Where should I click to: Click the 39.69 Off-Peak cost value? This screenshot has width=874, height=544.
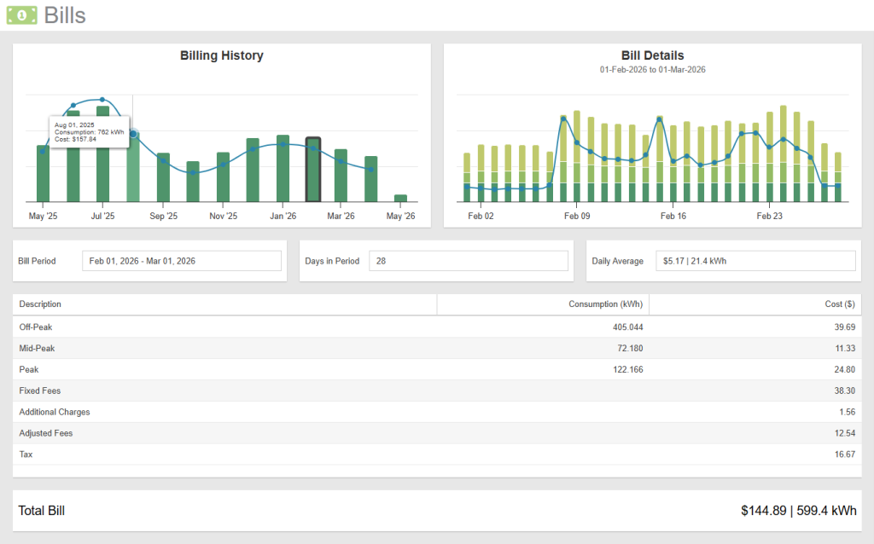(844, 327)
